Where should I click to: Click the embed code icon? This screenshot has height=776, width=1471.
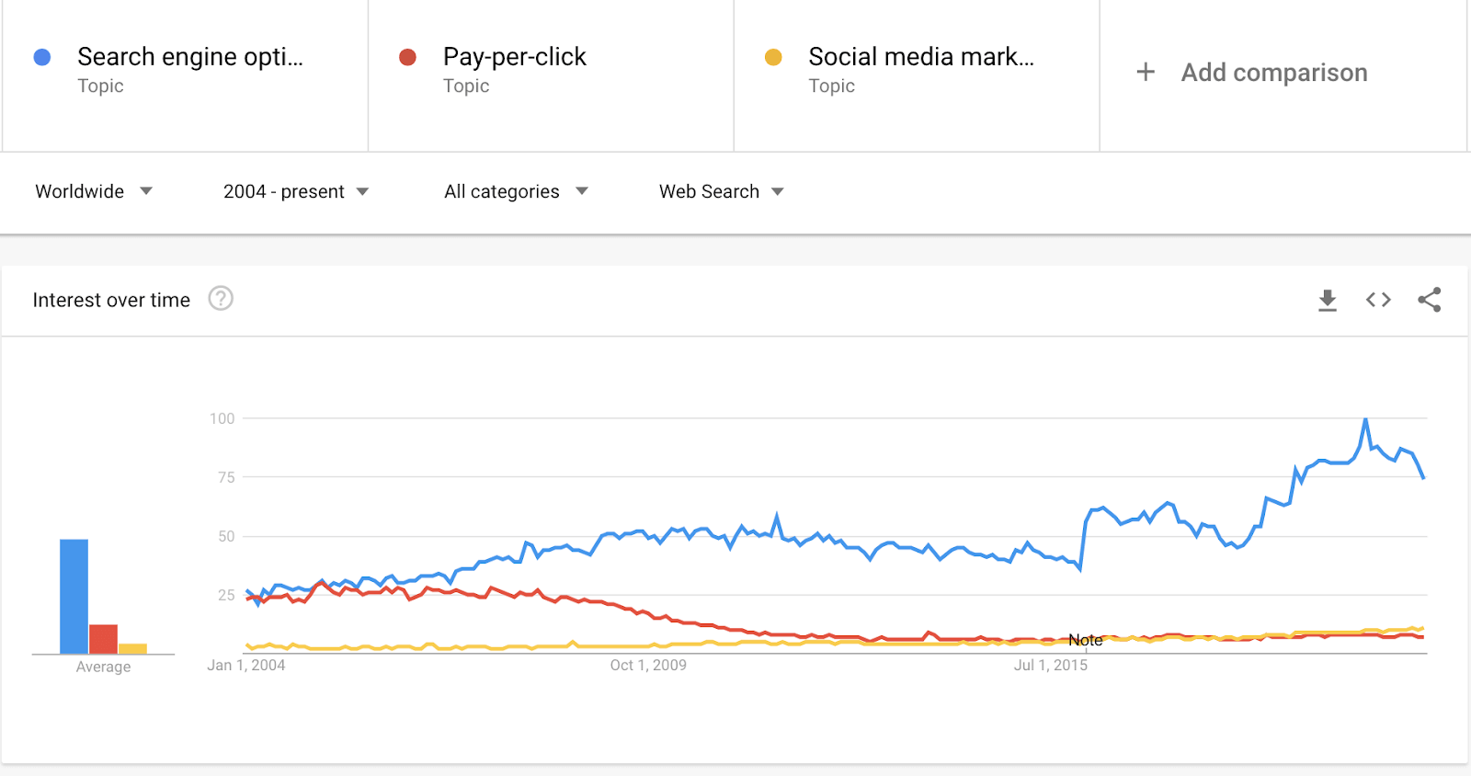pyautogui.click(x=1378, y=300)
